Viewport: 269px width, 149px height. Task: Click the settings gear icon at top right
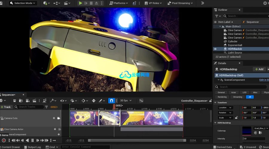tap(265, 3)
